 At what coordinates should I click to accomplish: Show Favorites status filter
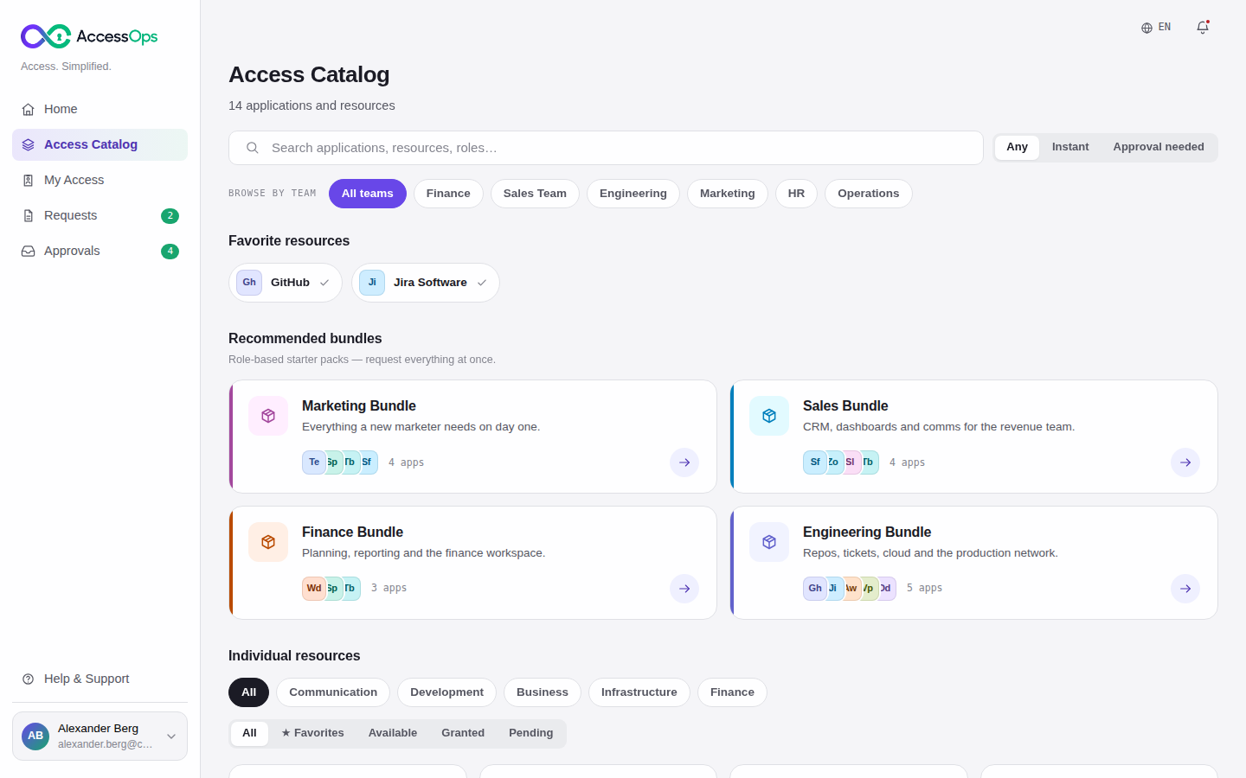(x=312, y=733)
